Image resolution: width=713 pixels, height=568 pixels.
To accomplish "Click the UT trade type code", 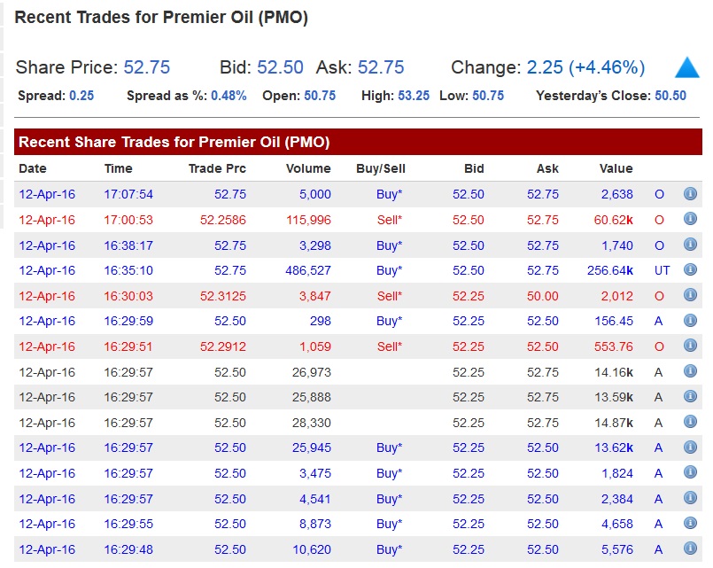I will coord(662,270).
